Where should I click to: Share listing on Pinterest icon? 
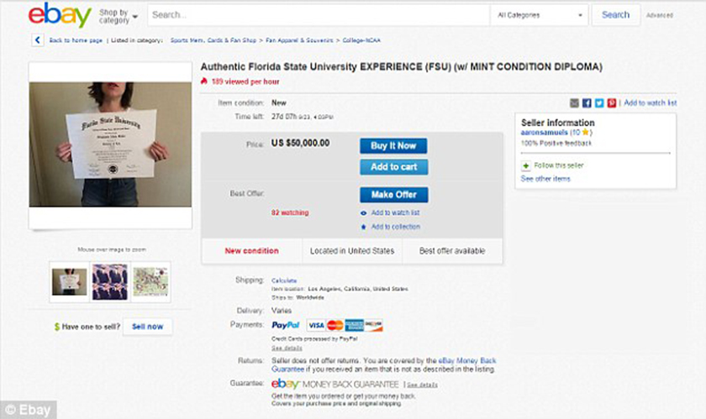612,103
